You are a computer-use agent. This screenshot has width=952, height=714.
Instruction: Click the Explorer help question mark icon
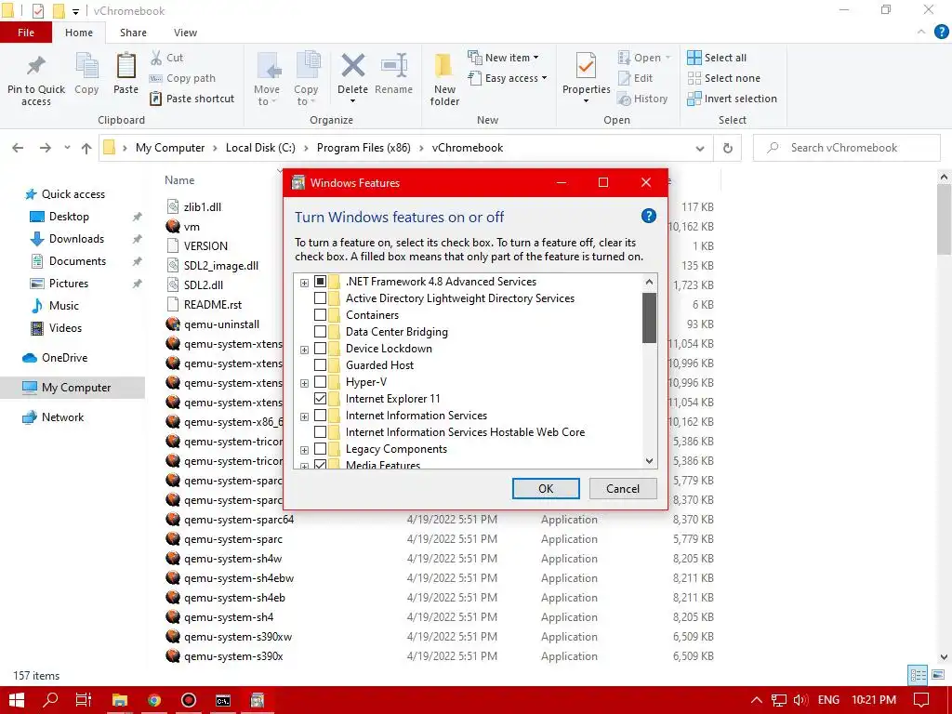click(x=941, y=33)
